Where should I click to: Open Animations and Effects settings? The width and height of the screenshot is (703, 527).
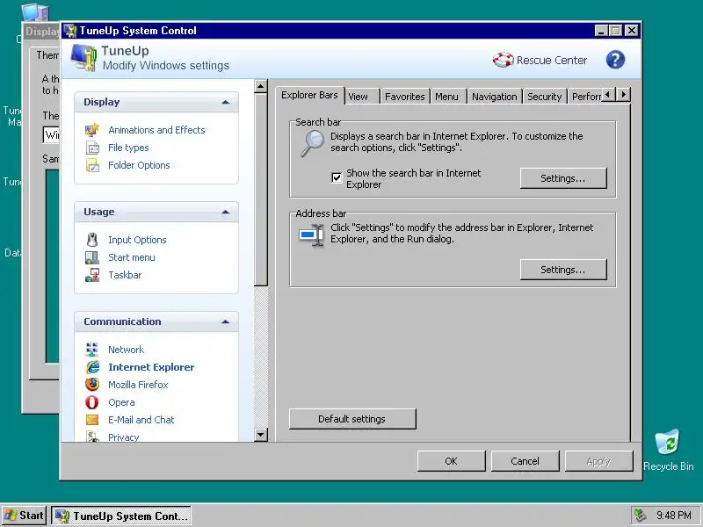pyautogui.click(x=156, y=130)
